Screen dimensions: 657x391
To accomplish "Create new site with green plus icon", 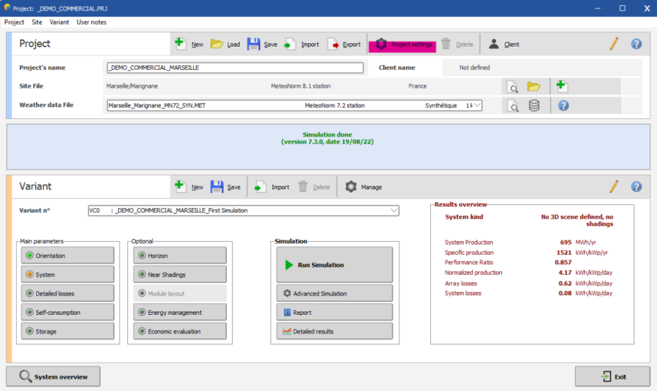I will pyautogui.click(x=561, y=86).
